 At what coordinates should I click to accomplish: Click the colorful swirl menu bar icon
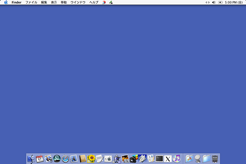tap(104, 2)
